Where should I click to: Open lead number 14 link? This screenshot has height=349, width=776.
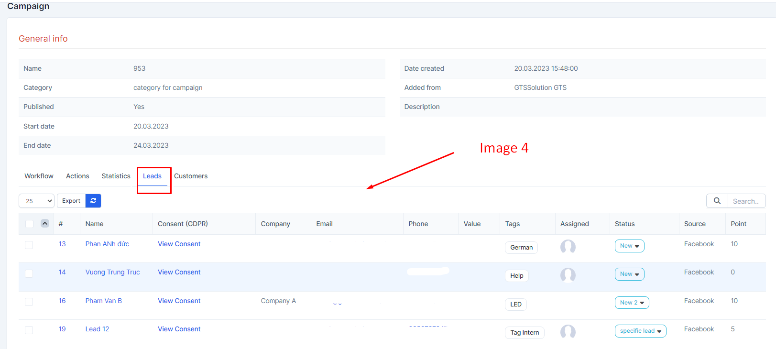[62, 272]
